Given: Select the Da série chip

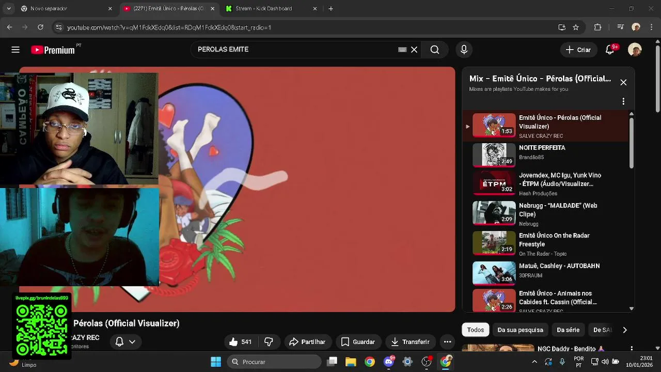Looking at the screenshot, I should click(x=568, y=330).
